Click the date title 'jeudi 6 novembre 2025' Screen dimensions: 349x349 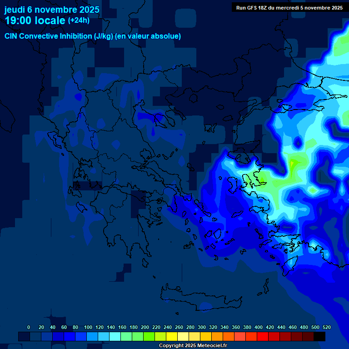pyautogui.click(x=52, y=10)
